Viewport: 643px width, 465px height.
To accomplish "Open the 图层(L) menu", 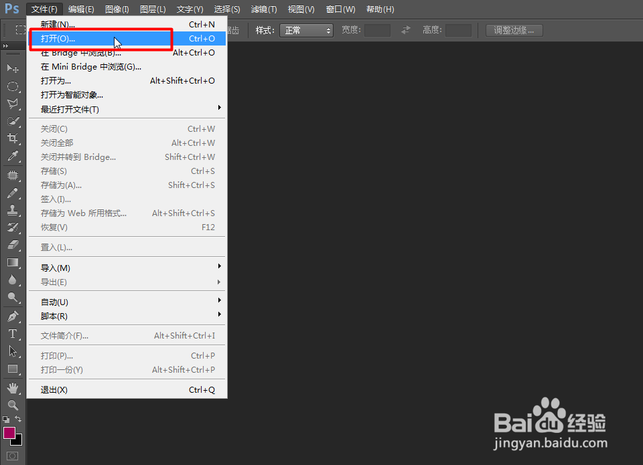I will pos(153,9).
